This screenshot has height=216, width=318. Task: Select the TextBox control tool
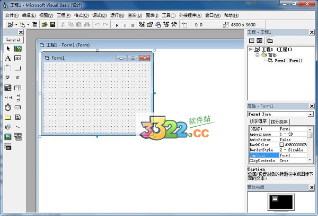18,59
